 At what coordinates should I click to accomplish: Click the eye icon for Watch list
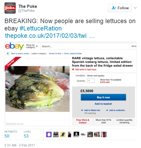pos(82,110)
